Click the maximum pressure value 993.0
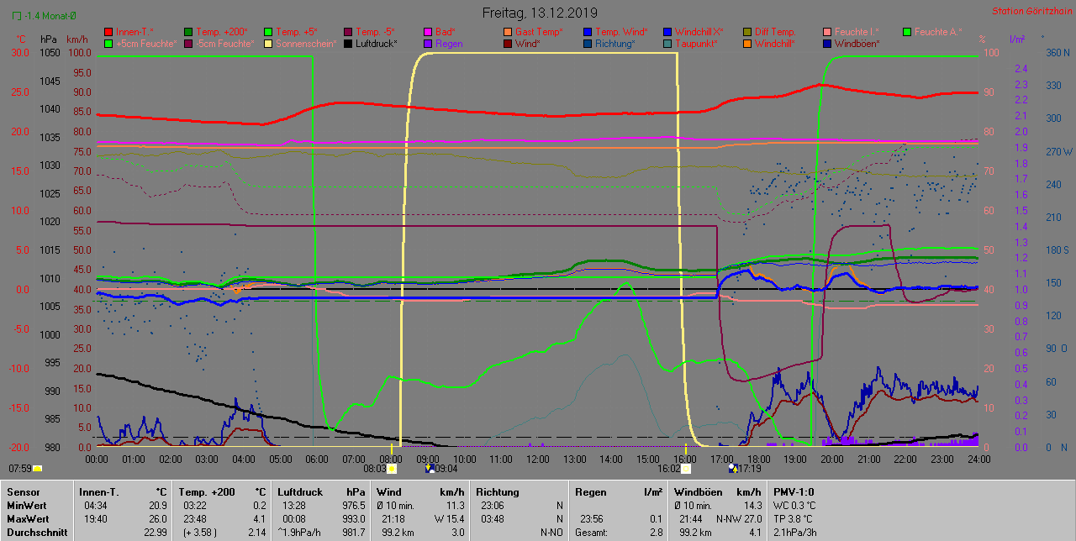 [x=353, y=519]
